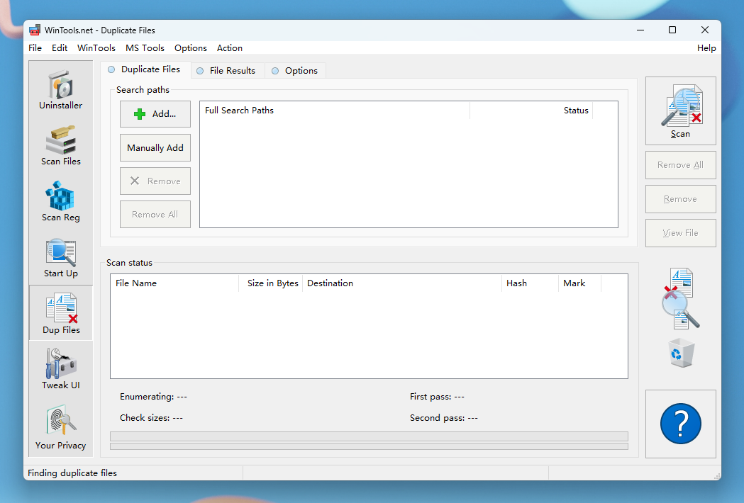The image size is (744, 503).
Task: Open the Your Privacy tool
Action: (x=61, y=426)
